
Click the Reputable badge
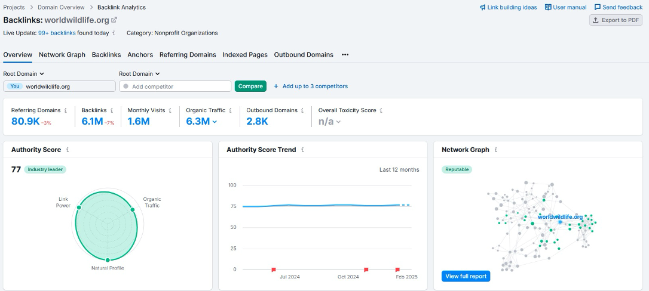click(x=457, y=169)
